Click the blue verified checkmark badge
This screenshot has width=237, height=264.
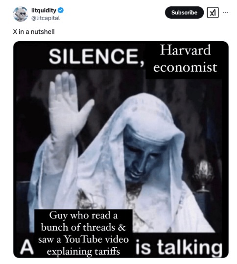pyautogui.click(x=61, y=10)
